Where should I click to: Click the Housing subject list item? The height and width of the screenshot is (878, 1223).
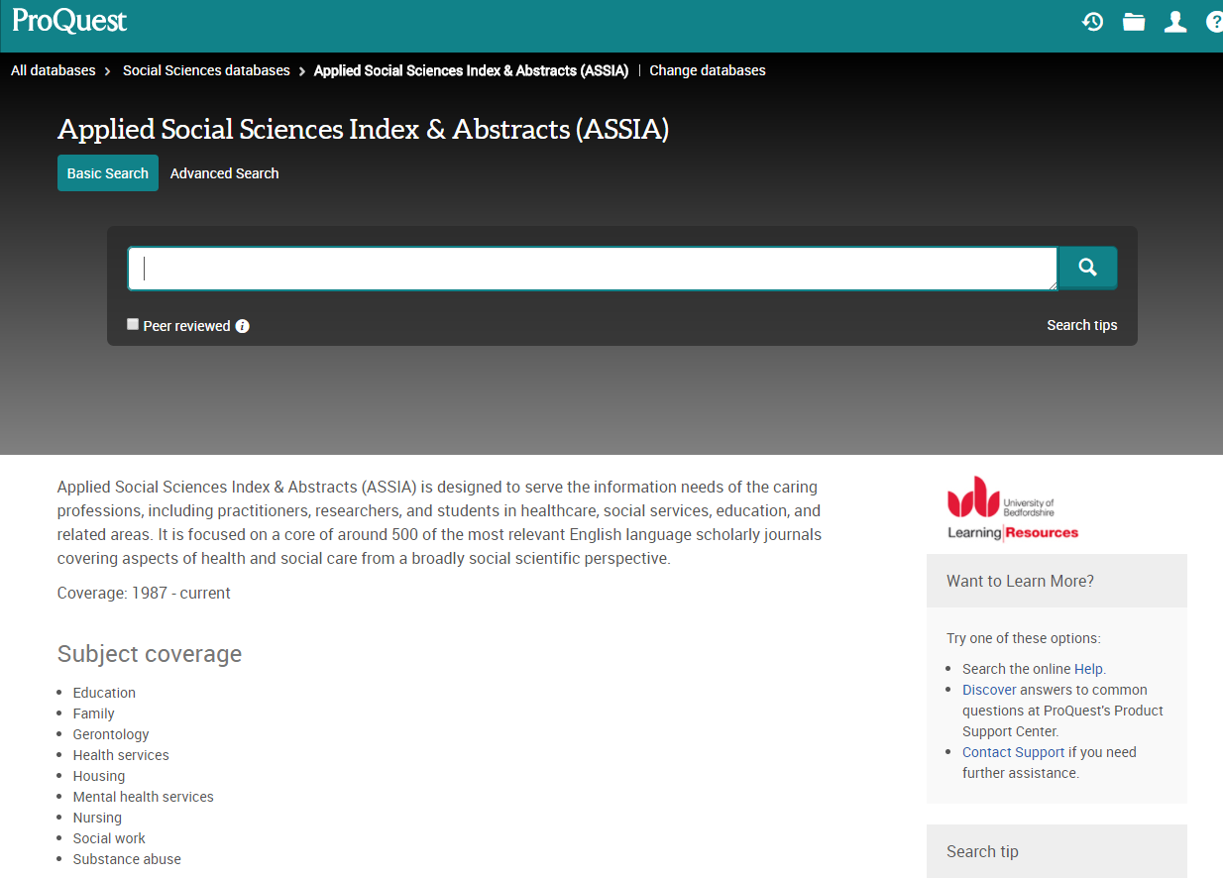click(99, 776)
